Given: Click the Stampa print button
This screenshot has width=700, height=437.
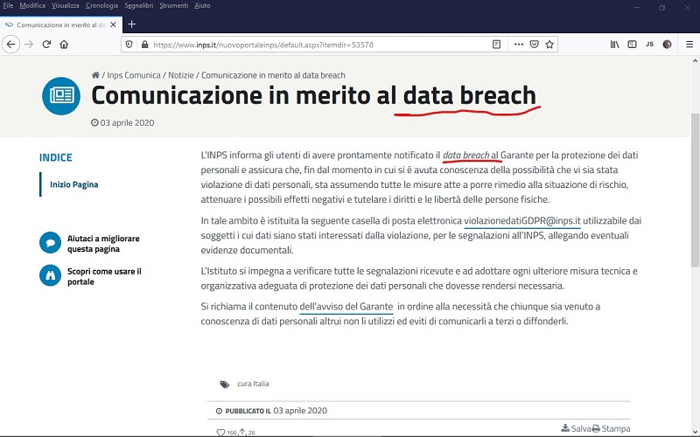Looking at the screenshot, I should point(611,428).
